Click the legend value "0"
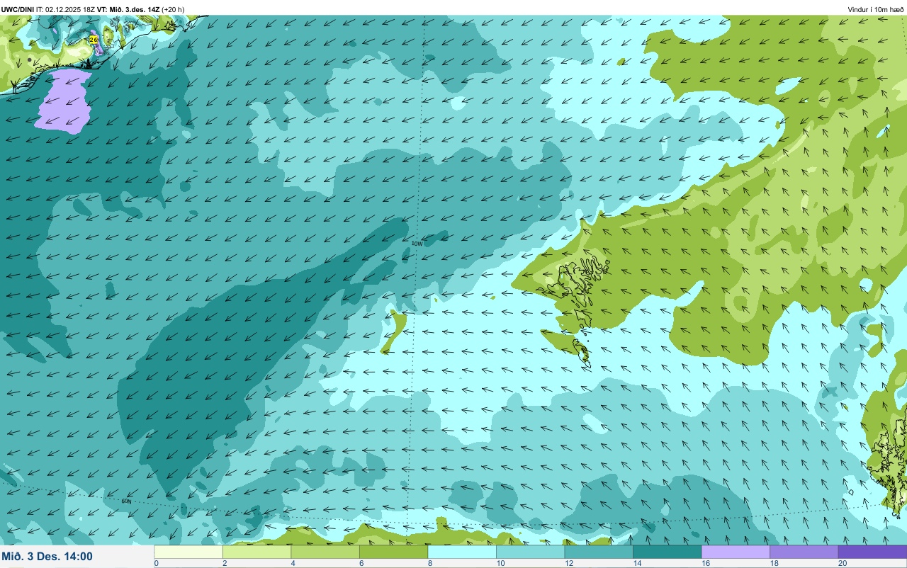 [156, 563]
